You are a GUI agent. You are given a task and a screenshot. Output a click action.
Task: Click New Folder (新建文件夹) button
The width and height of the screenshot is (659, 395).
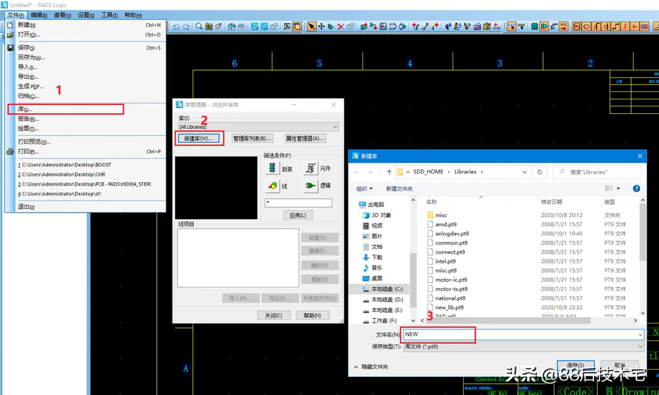coord(399,189)
